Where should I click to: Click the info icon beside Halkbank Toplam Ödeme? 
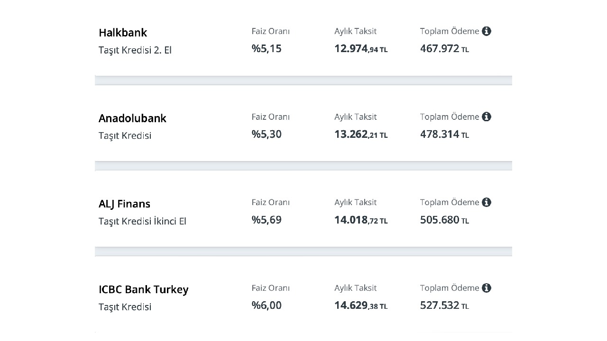[x=487, y=31]
